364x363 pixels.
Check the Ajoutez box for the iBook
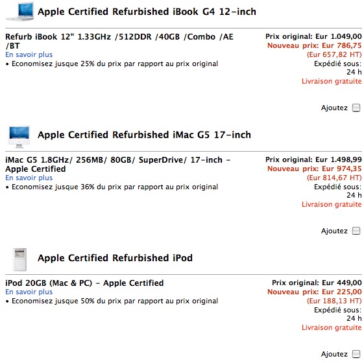pyautogui.click(x=356, y=108)
